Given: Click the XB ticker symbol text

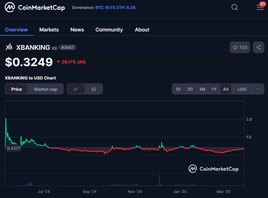Looking at the screenshot, I should pyautogui.click(x=54, y=48).
